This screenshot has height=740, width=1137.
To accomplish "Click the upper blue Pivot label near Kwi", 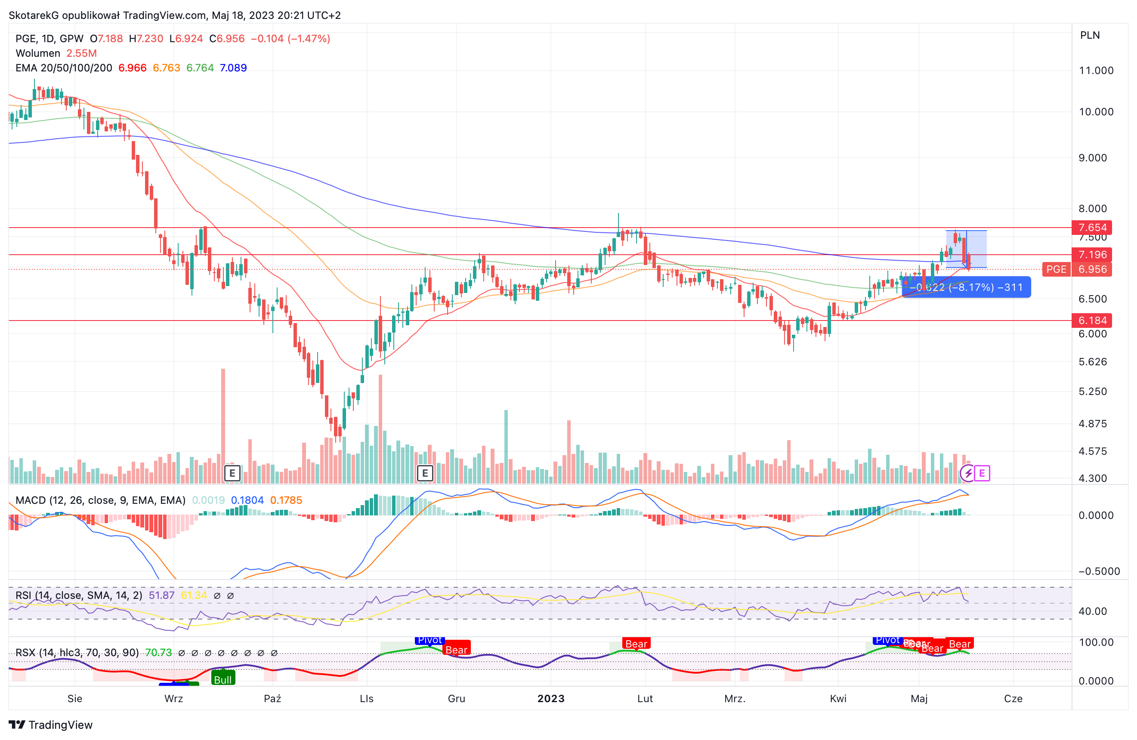I will point(887,640).
